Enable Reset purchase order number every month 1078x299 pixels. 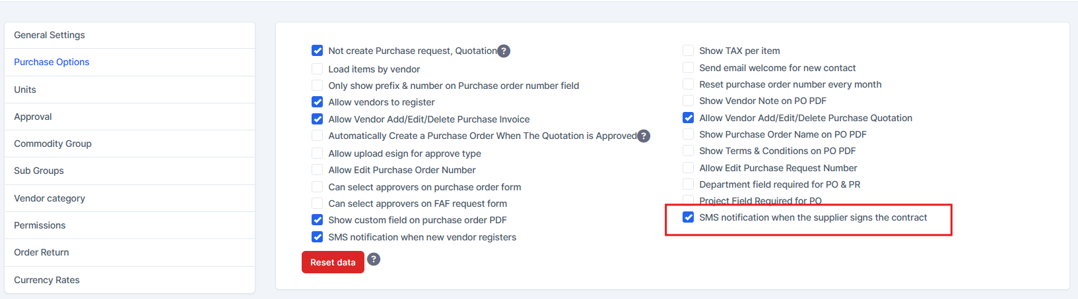point(689,84)
